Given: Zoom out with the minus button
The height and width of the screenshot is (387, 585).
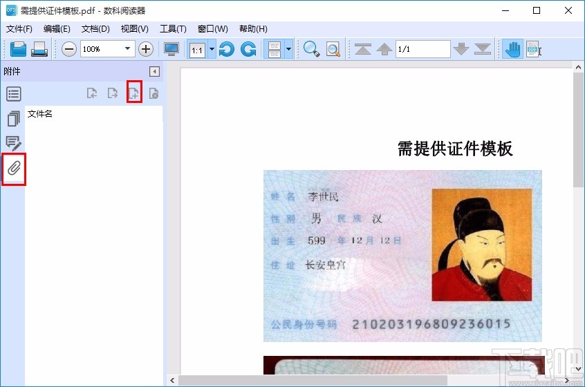Looking at the screenshot, I should (x=69, y=49).
